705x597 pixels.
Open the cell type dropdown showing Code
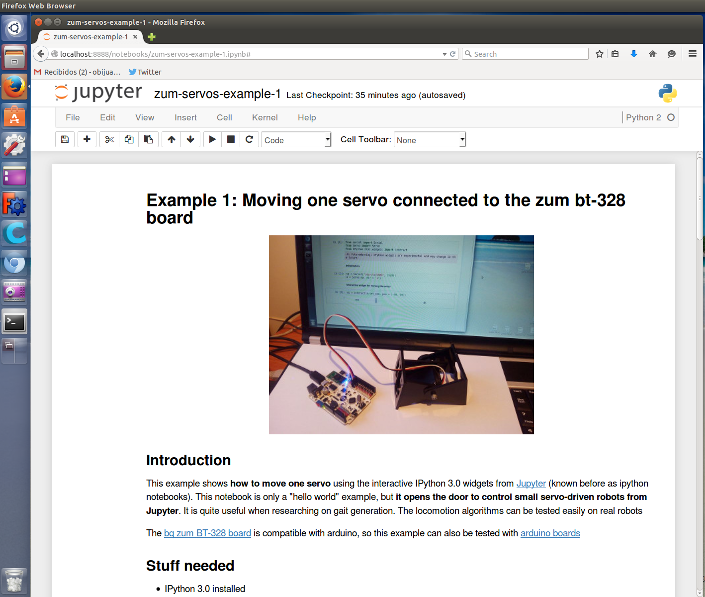pos(296,140)
